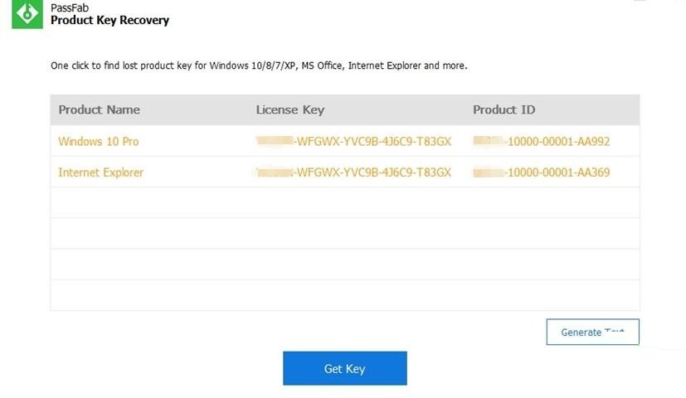Click the PassFab green logo icon
This screenshot has height=398, width=686.
[x=27, y=14]
